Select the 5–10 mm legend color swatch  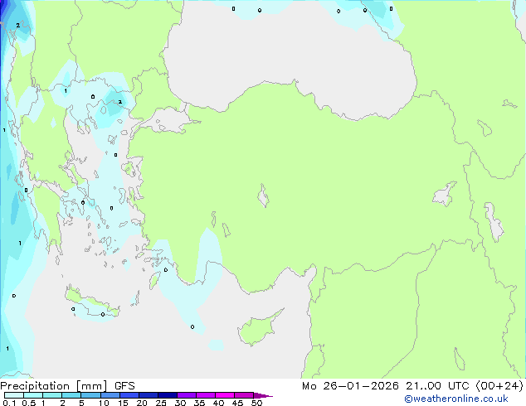coord(90,395)
